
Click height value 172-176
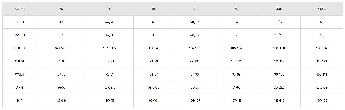154,48
